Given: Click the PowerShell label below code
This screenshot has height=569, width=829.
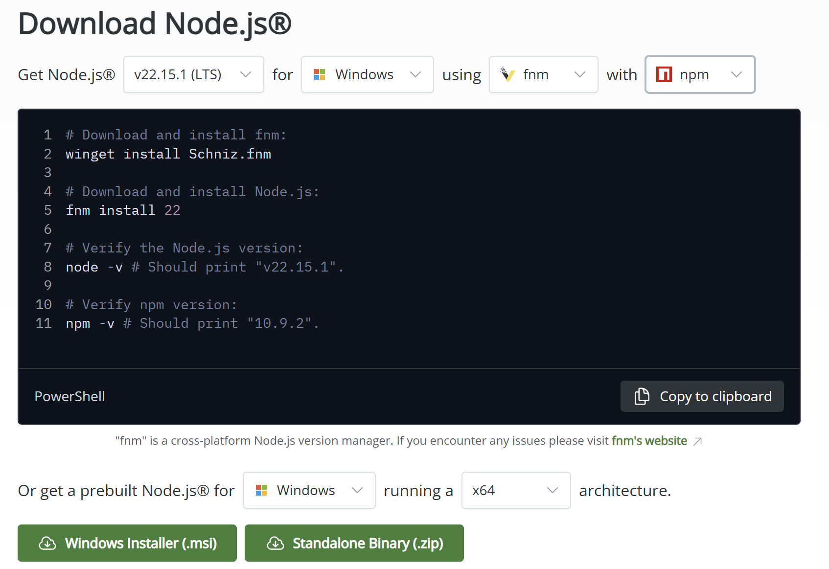Looking at the screenshot, I should tap(69, 396).
